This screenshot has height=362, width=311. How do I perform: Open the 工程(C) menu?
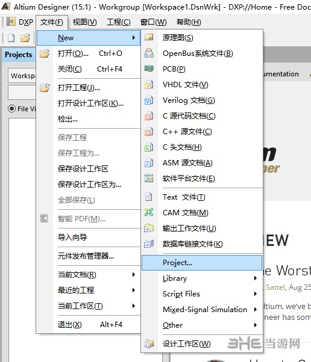pos(119,22)
